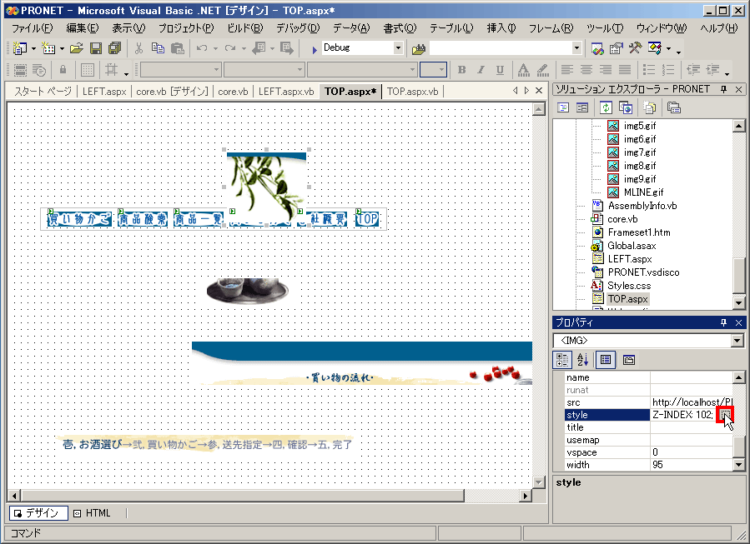
Task: Click the src property value field
Action: [692, 402]
